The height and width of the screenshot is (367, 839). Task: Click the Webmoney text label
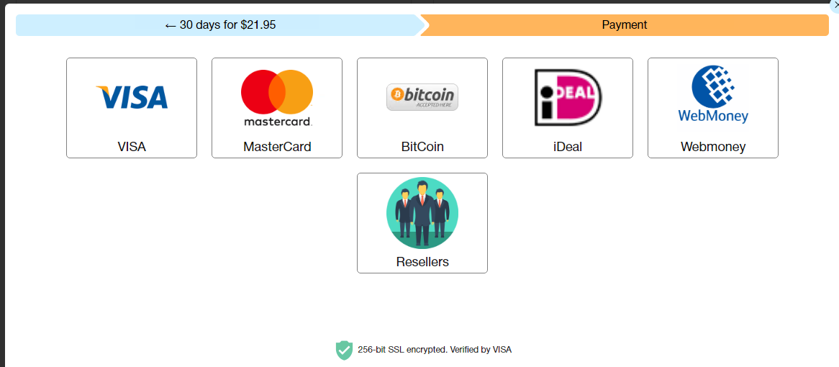coord(713,147)
